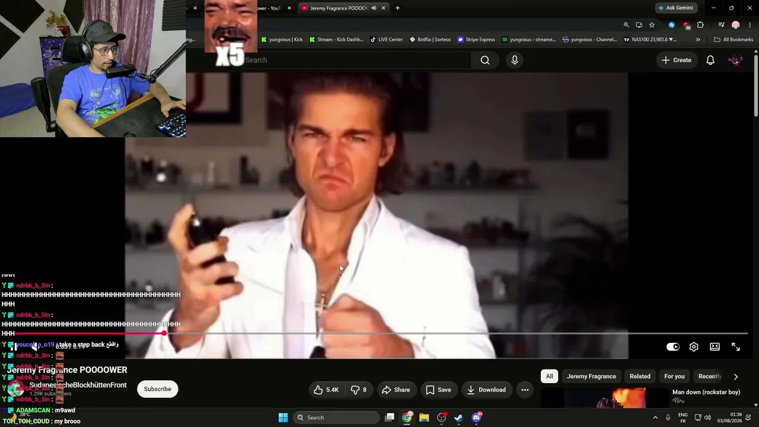Click the YouTube search magnifier button
This screenshot has height=427, width=759.
point(485,60)
